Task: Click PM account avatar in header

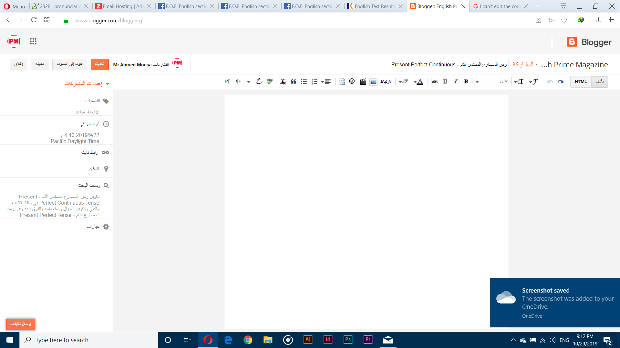Action: pyautogui.click(x=14, y=41)
